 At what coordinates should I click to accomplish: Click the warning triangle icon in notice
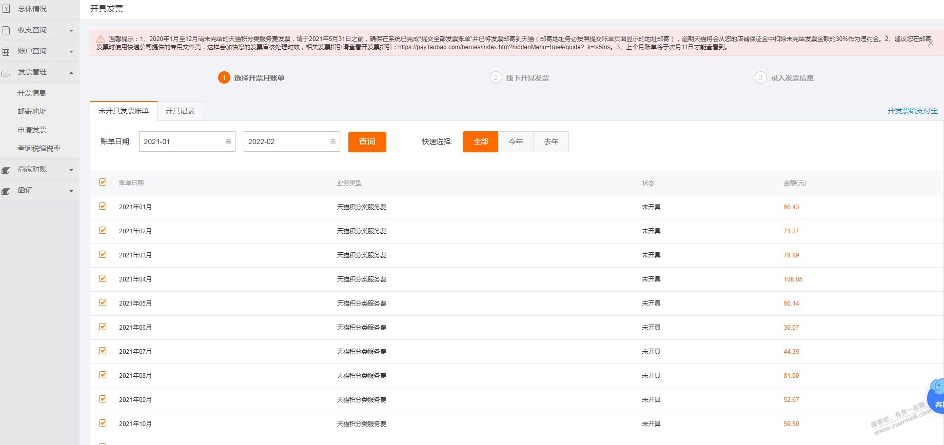coord(101,38)
